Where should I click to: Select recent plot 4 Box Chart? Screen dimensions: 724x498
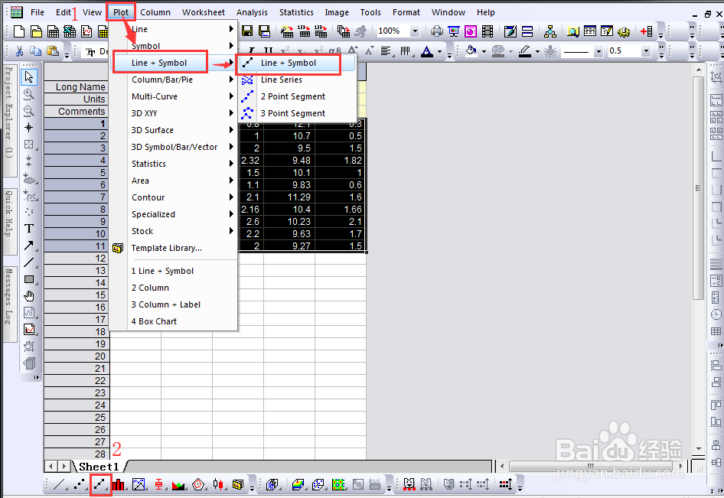[x=174, y=322]
